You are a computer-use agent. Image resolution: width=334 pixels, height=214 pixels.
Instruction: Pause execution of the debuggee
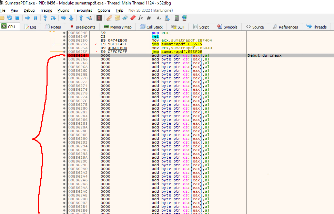pos(36,18)
